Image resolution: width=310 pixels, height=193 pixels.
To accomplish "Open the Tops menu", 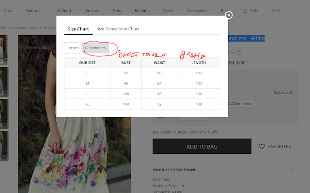I will click(117, 11).
